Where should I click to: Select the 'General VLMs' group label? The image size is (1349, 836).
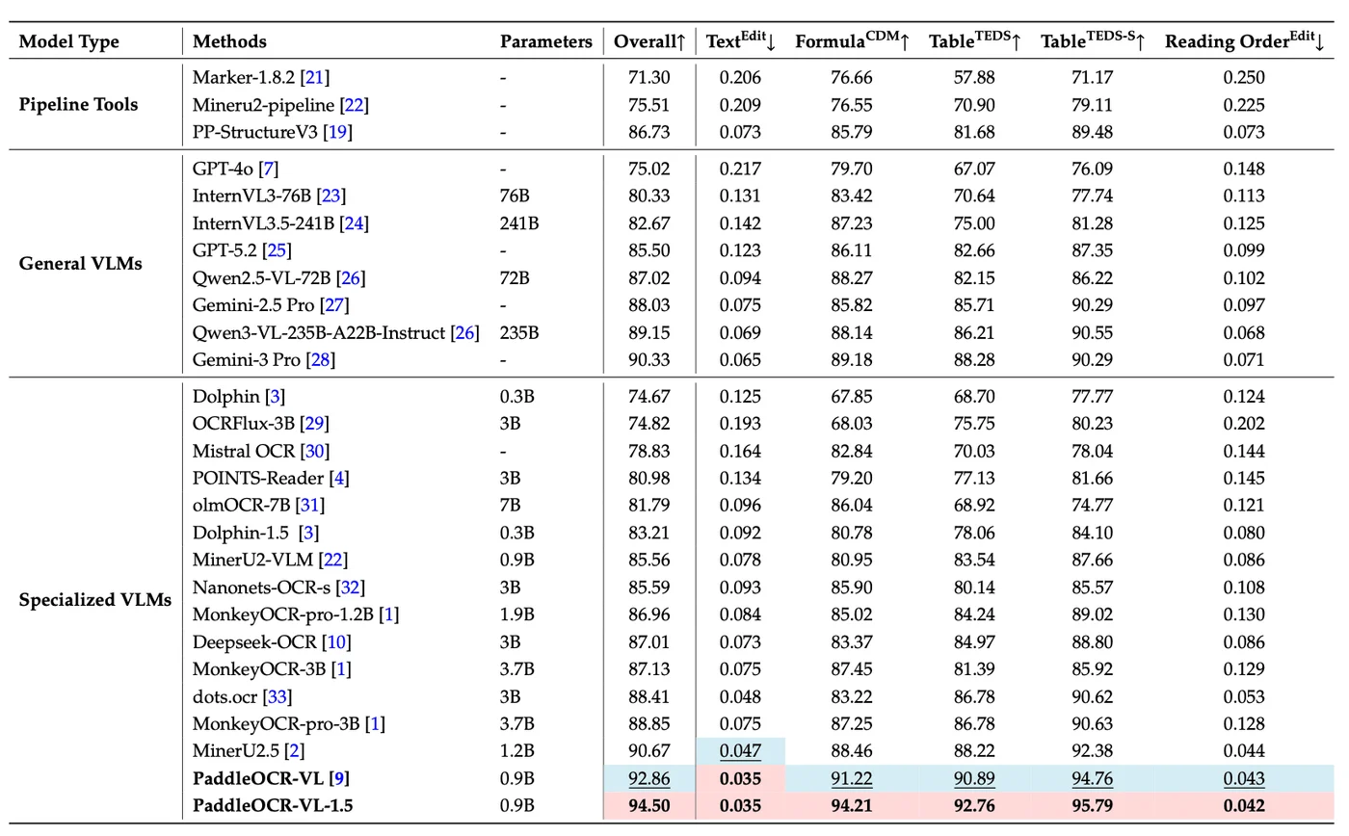(81, 264)
